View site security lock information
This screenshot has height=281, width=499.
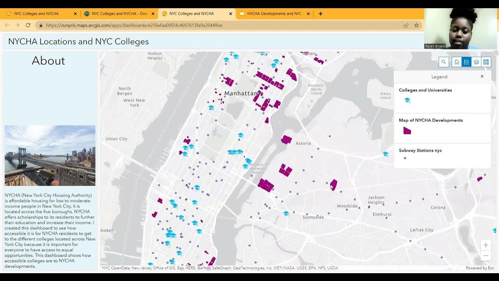41,25
